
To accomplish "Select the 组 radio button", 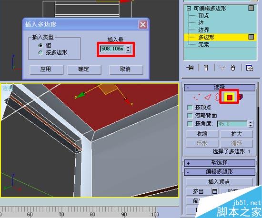I will point(40,45).
